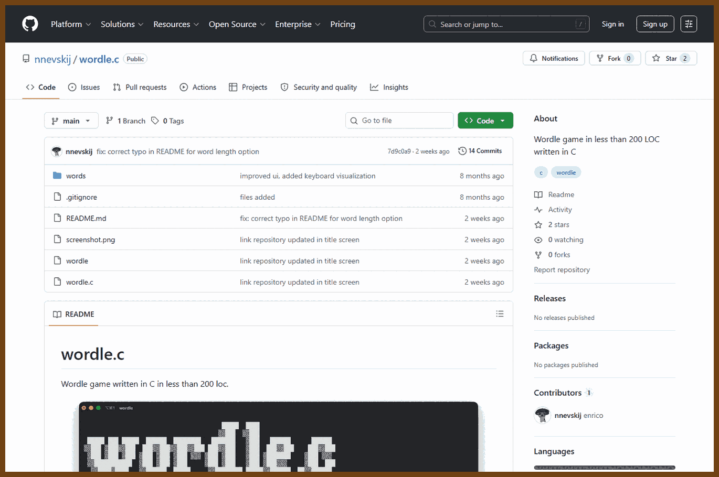Open the Open Source menu

(x=237, y=24)
